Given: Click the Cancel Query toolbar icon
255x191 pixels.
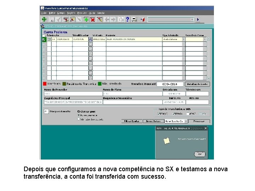Looking at the screenshot, I should [79, 20].
